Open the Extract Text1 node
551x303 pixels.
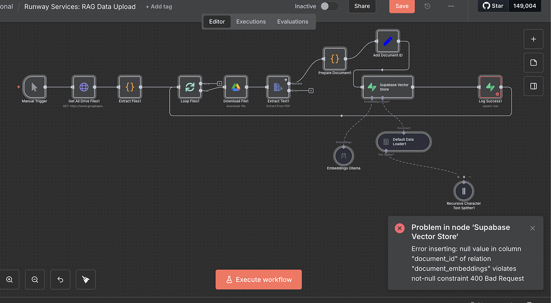click(278, 87)
